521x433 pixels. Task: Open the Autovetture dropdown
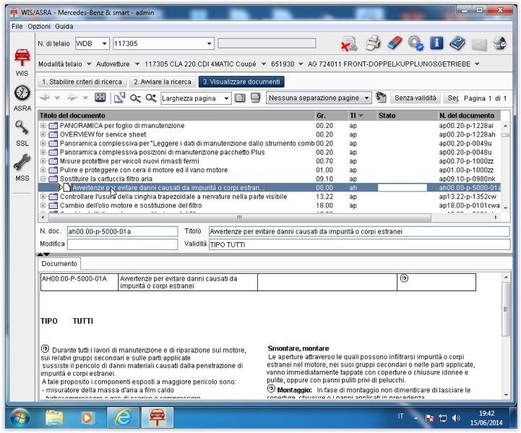[x=137, y=64]
